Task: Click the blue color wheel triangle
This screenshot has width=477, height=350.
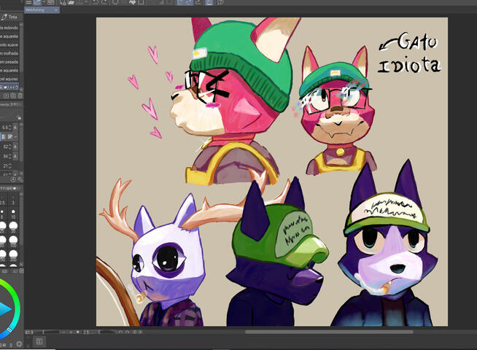Action: click(x=4, y=309)
